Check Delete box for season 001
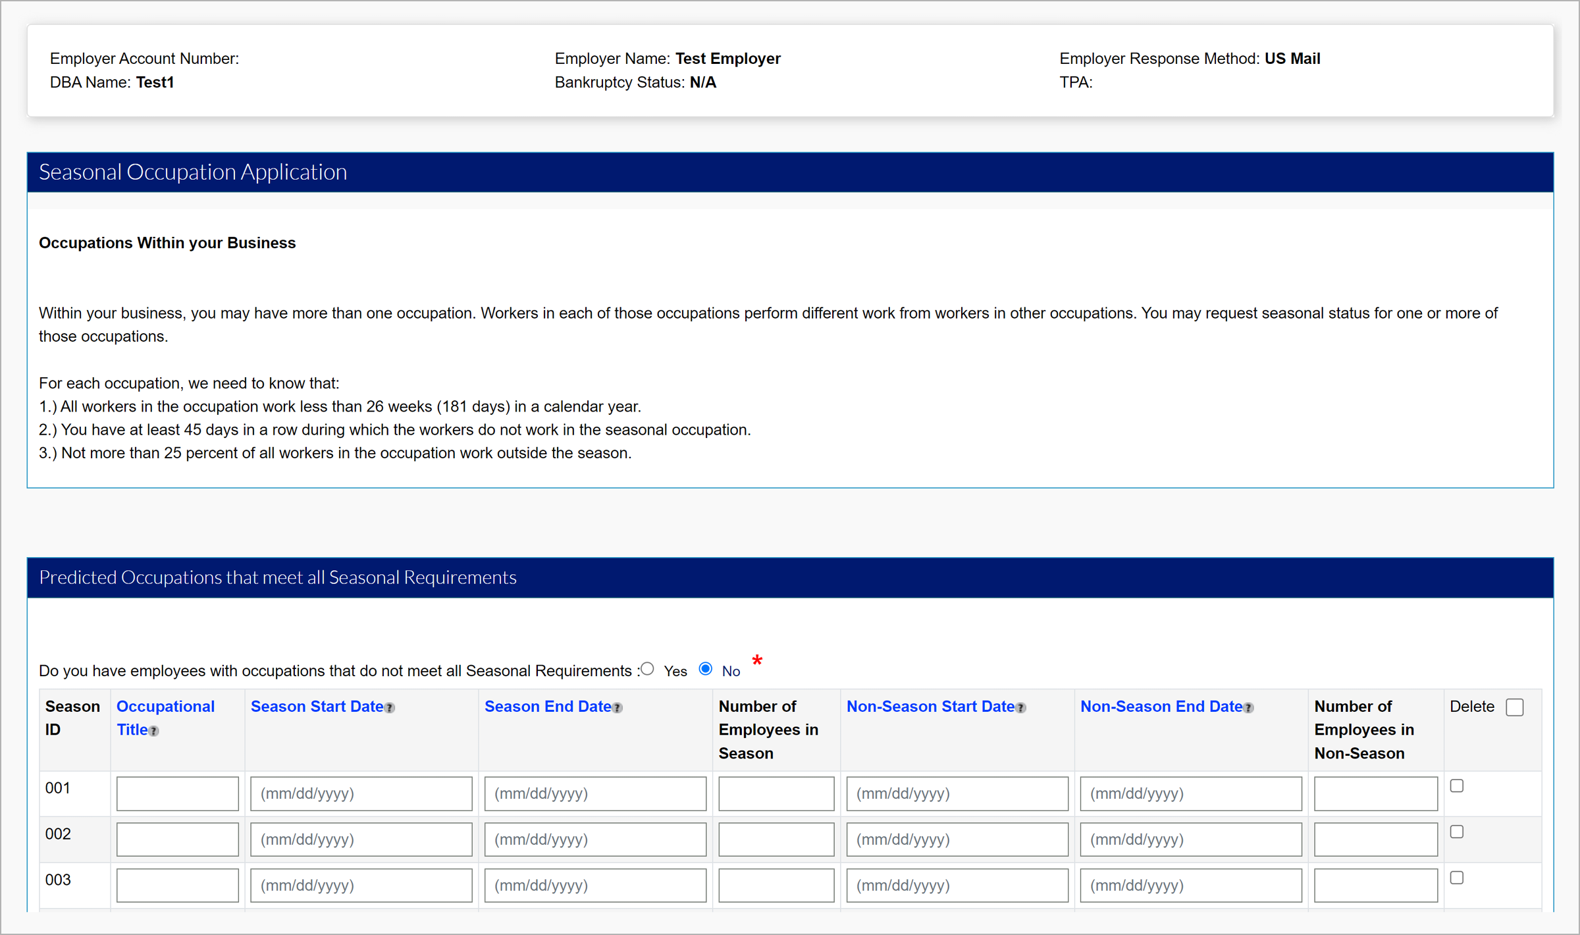The width and height of the screenshot is (1580, 935). coord(1457,786)
